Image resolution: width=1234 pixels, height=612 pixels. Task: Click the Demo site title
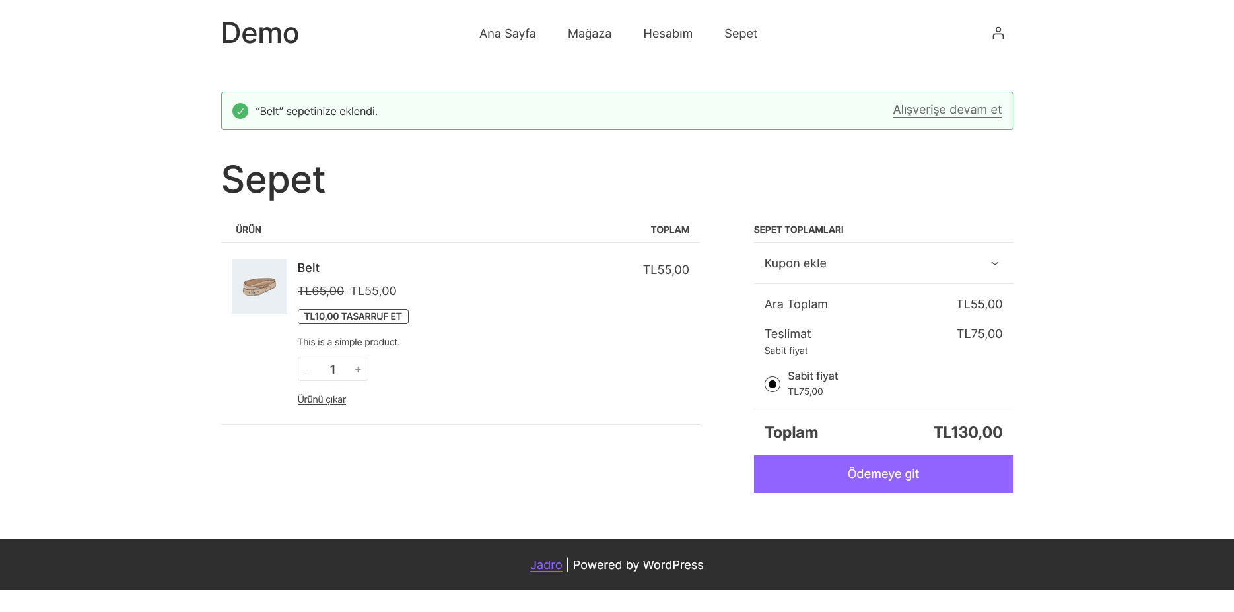260,33
